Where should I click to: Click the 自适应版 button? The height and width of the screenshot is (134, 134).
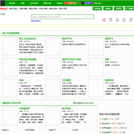click(97, 9)
